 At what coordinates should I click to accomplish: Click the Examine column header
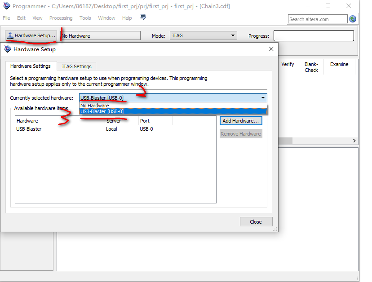pyautogui.click(x=339, y=64)
